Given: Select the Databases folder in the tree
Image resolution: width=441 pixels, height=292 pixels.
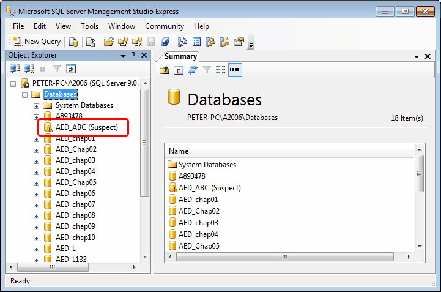Looking at the screenshot, I should point(60,94).
